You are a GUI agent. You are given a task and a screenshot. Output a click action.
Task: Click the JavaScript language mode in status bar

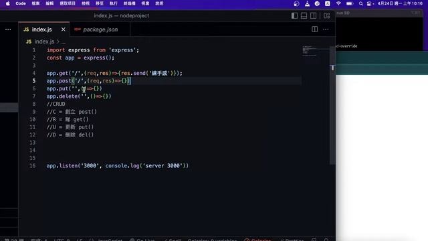[x=110, y=240]
